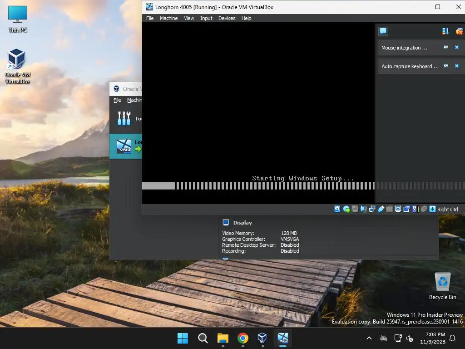Image resolution: width=465 pixels, height=349 pixels.
Task: Click the audio status icon
Action: click(x=363, y=209)
